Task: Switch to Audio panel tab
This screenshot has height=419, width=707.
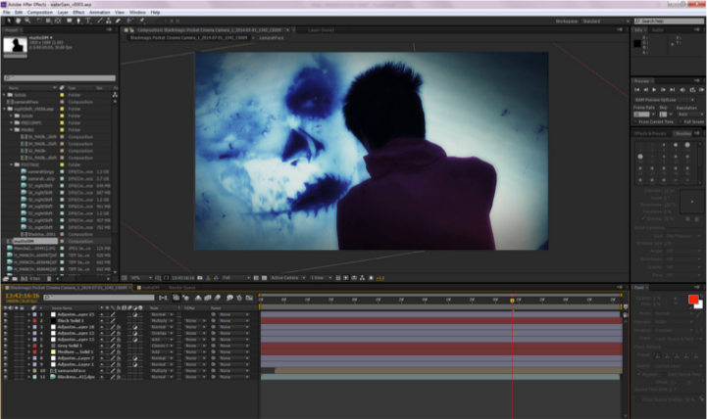Action: pyautogui.click(x=658, y=29)
